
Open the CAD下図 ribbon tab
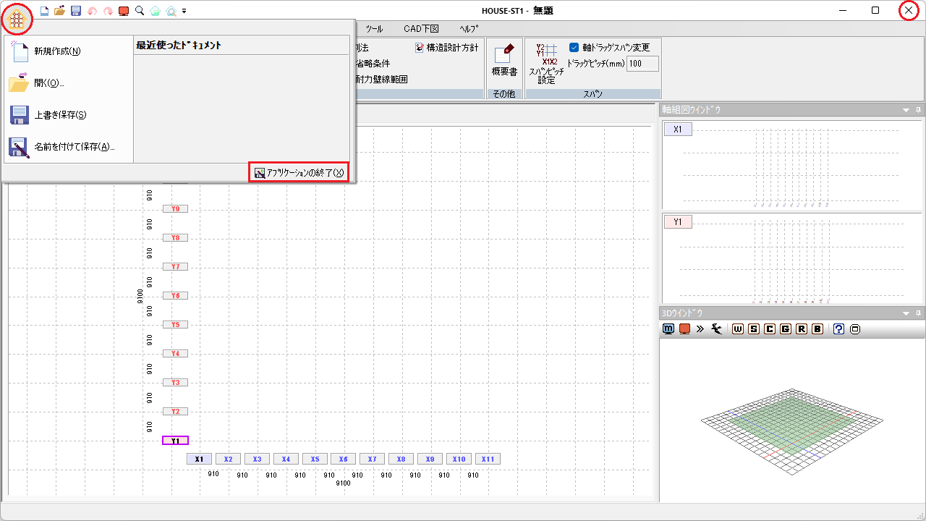pos(421,29)
